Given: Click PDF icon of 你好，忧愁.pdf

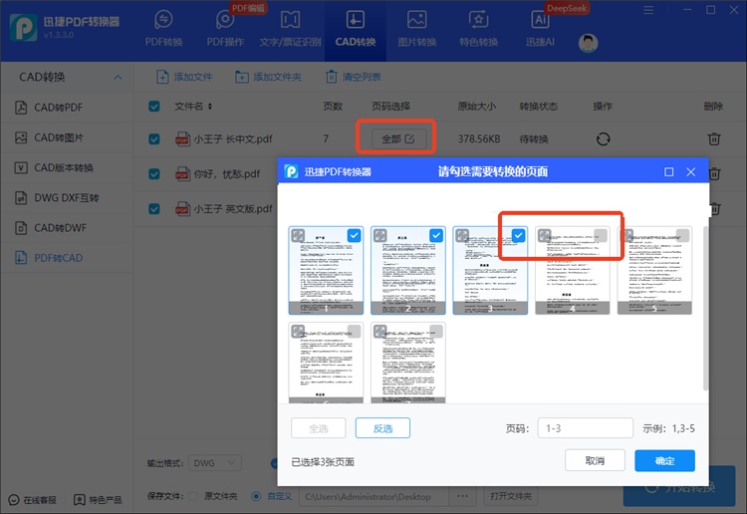Looking at the screenshot, I should [182, 174].
